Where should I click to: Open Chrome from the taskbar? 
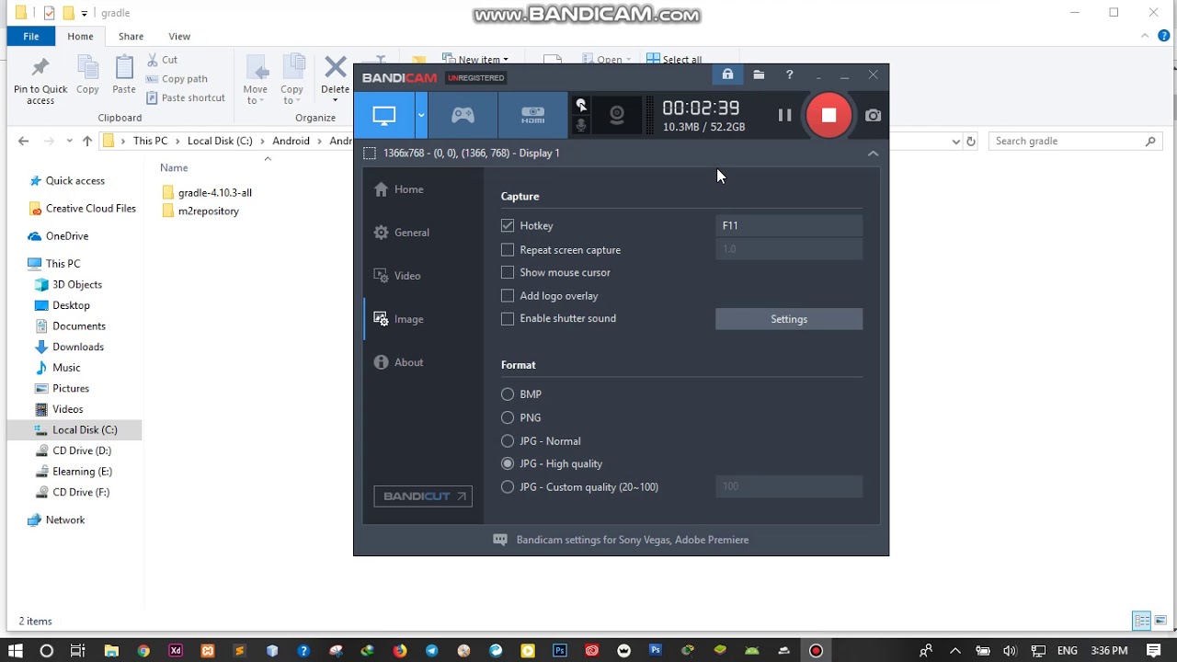[x=143, y=651]
